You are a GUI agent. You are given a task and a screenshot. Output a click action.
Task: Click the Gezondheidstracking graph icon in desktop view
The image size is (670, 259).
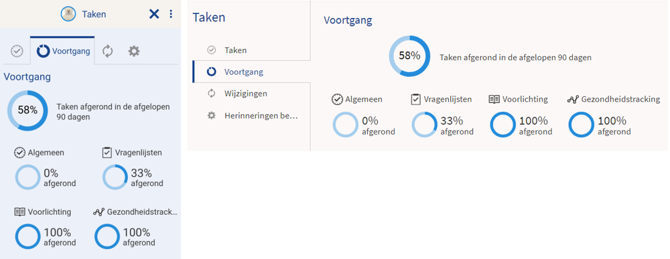573,100
